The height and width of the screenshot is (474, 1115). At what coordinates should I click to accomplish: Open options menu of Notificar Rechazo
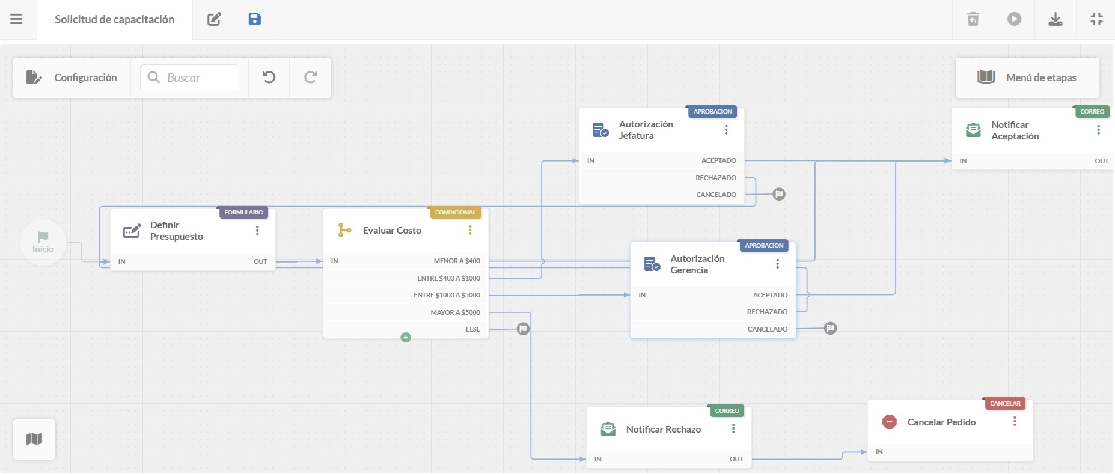(733, 428)
